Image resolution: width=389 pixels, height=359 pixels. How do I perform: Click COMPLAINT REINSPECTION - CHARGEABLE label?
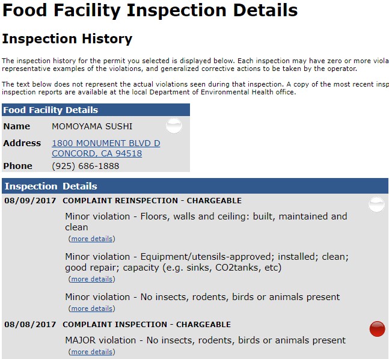[152, 200]
